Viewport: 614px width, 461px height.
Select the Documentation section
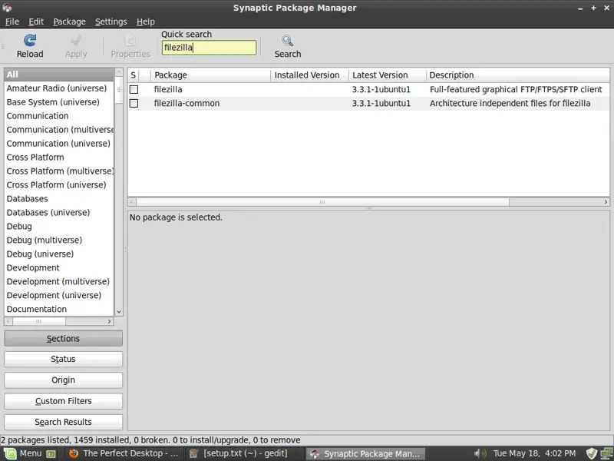click(59, 309)
